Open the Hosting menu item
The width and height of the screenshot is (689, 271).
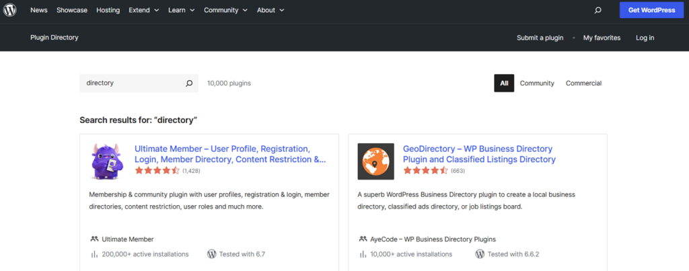pyautogui.click(x=108, y=10)
